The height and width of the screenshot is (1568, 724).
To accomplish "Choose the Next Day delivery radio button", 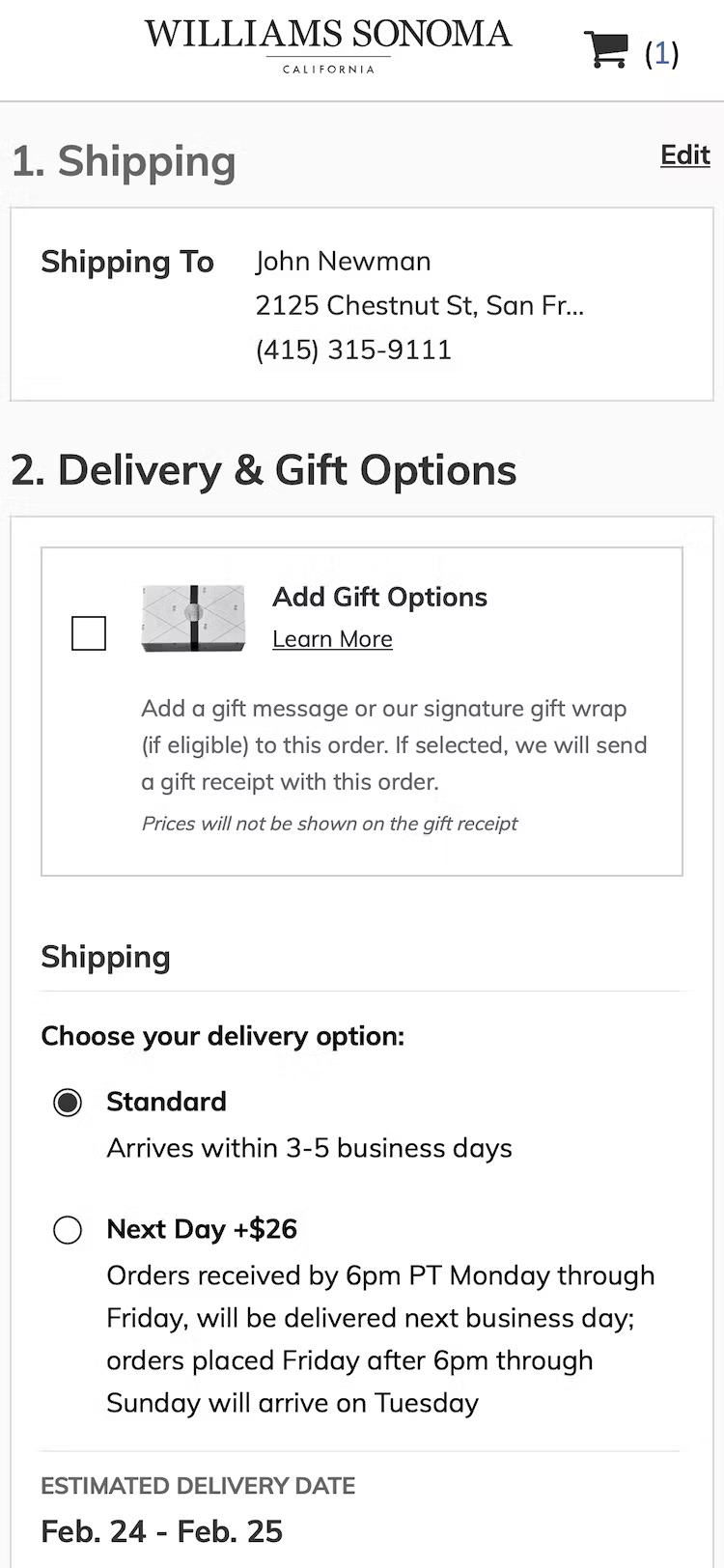I will click(x=68, y=1230).
